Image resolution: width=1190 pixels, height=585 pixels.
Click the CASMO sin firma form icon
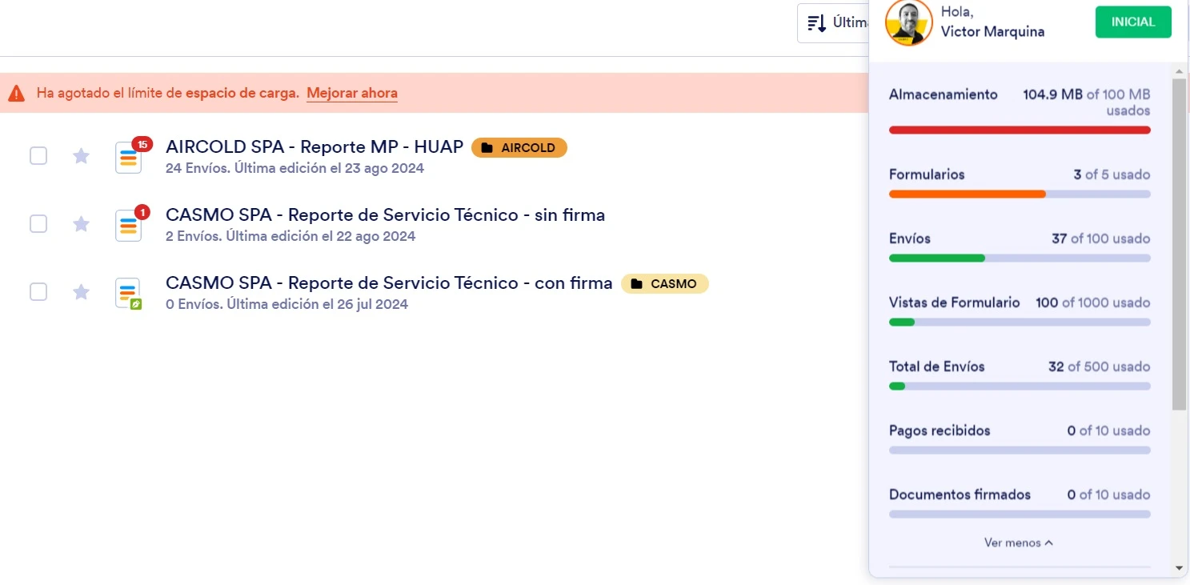click(127, 226)
